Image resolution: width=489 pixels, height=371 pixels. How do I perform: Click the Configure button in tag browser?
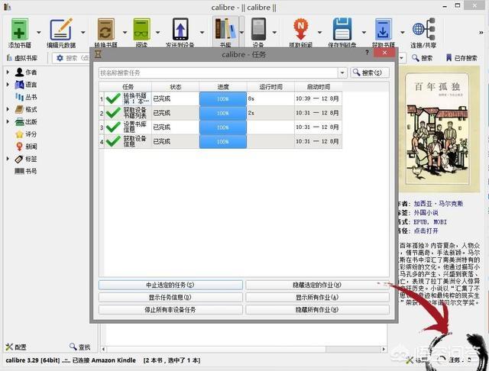[x=16, y=347]
